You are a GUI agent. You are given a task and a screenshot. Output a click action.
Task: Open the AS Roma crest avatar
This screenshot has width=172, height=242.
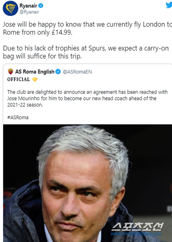click(x=11, y=72)
